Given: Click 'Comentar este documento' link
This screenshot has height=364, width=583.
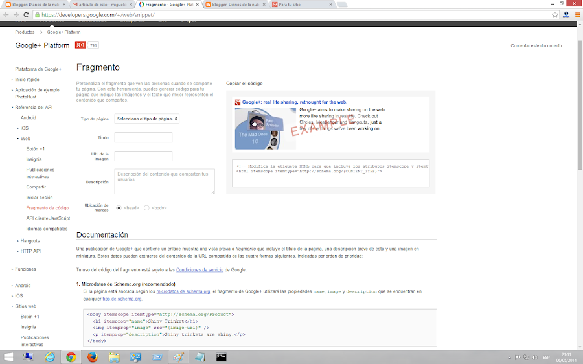Looking at the screenshot, I should [x=536, y=46].
